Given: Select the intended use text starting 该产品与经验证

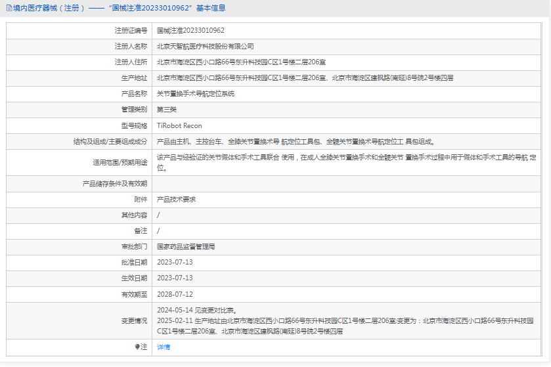Looking at the screenshot, I should tap(347, 163).
